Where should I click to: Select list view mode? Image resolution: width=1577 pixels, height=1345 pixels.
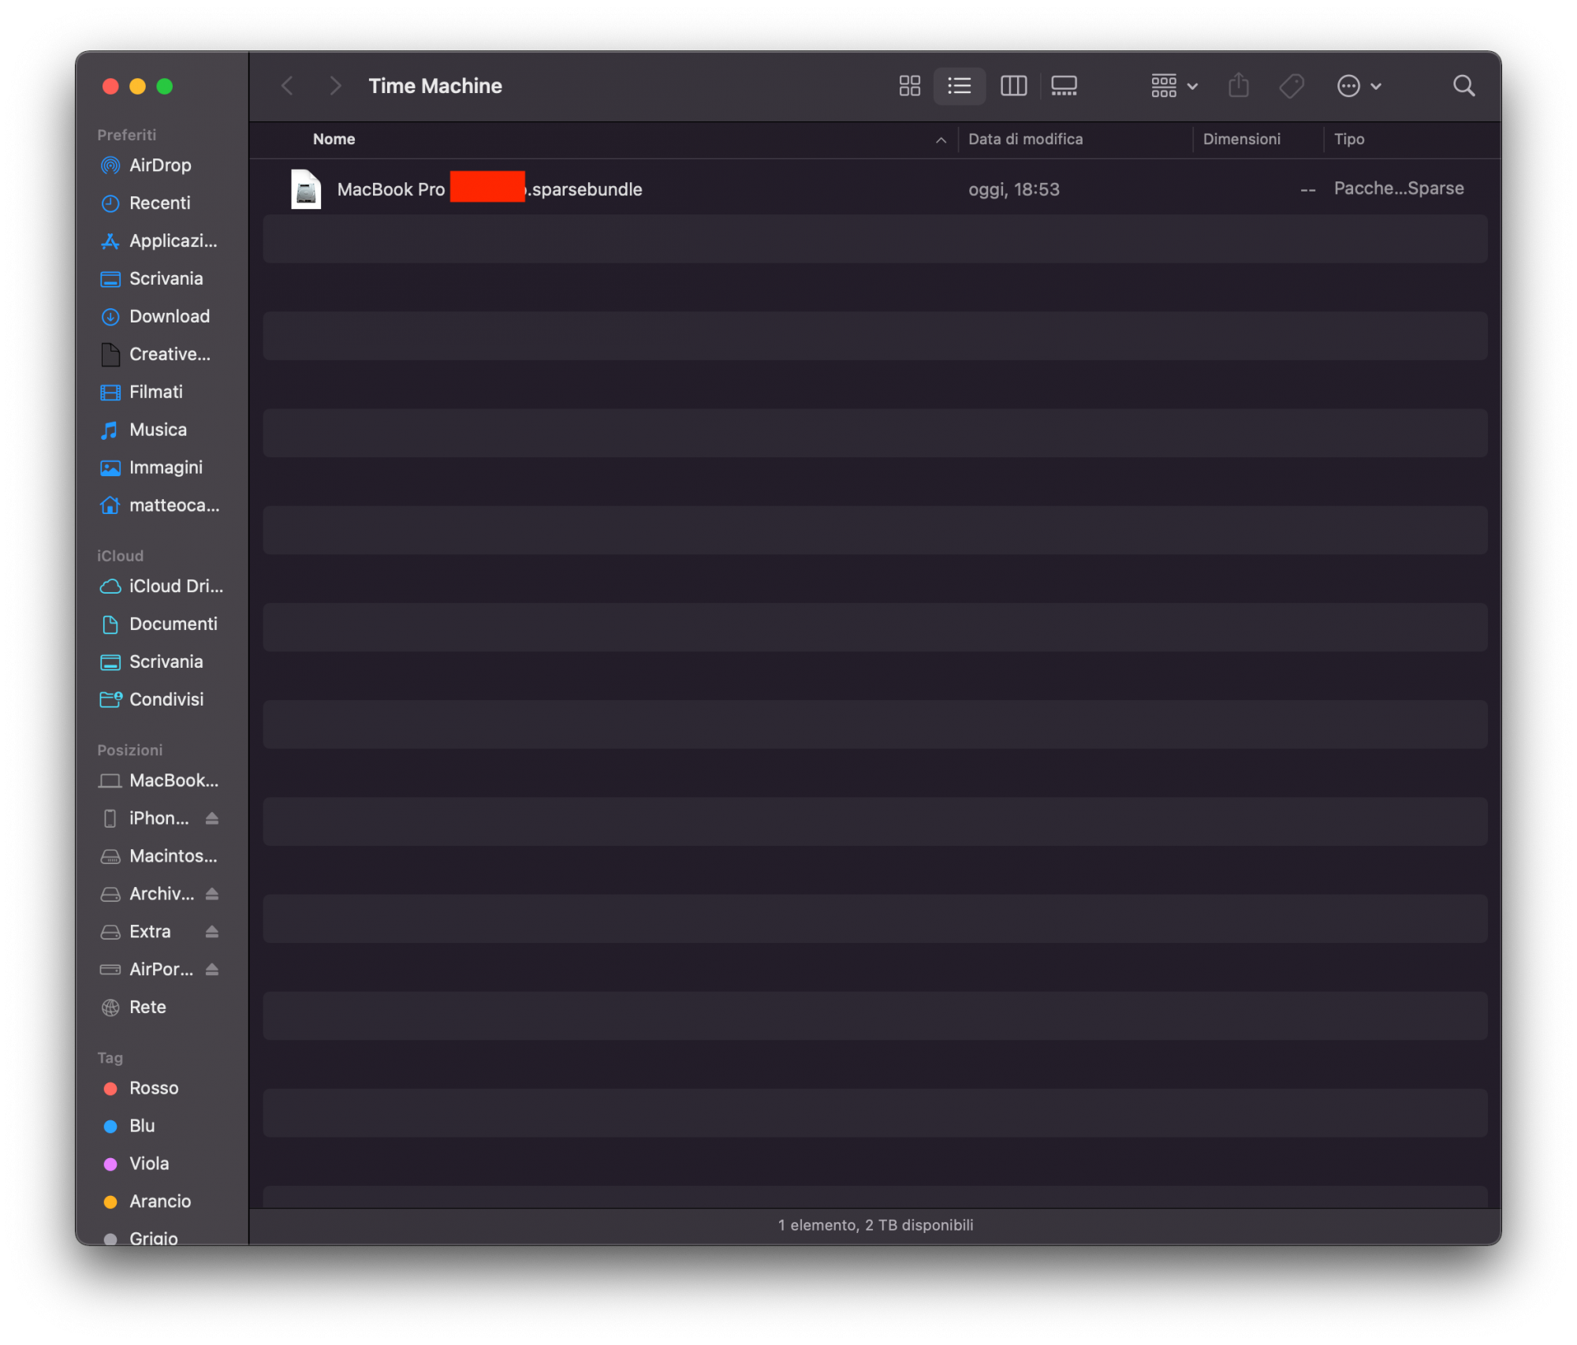point(959,86)
